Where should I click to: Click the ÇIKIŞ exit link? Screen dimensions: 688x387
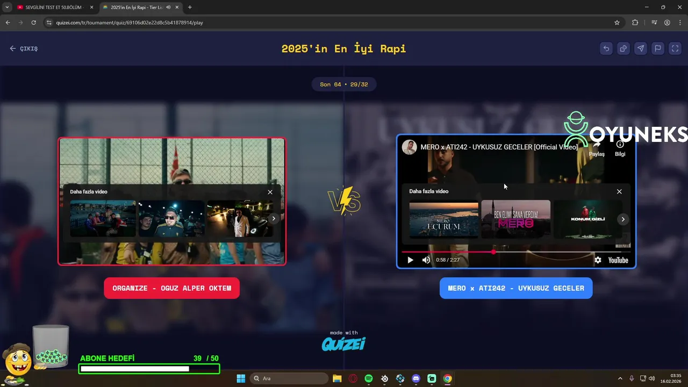pos(24,48)
